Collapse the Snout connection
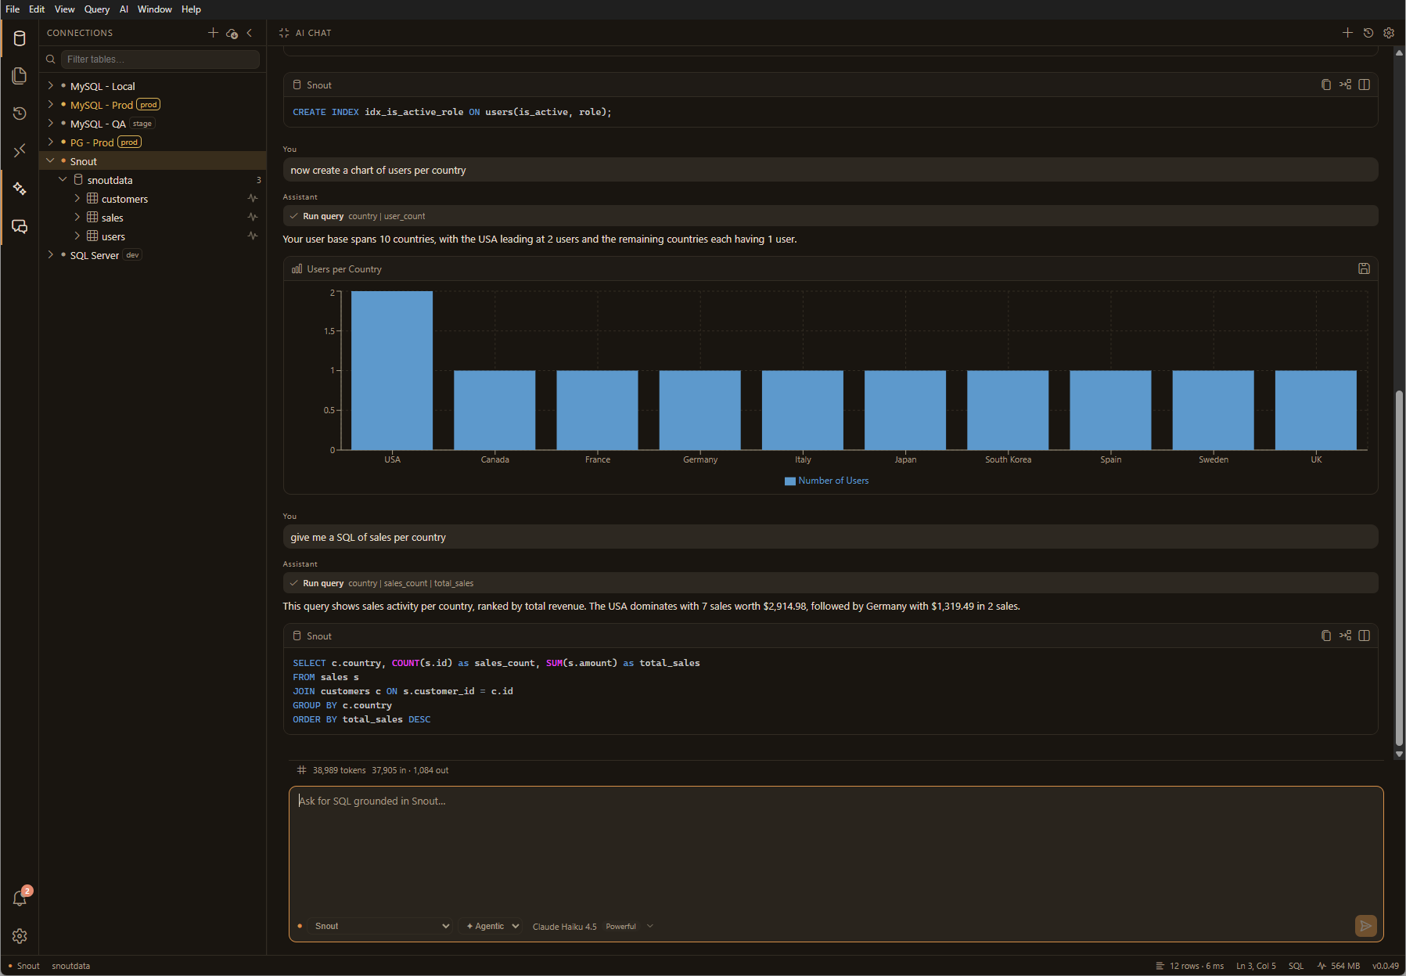 click(x=51, y=160)
